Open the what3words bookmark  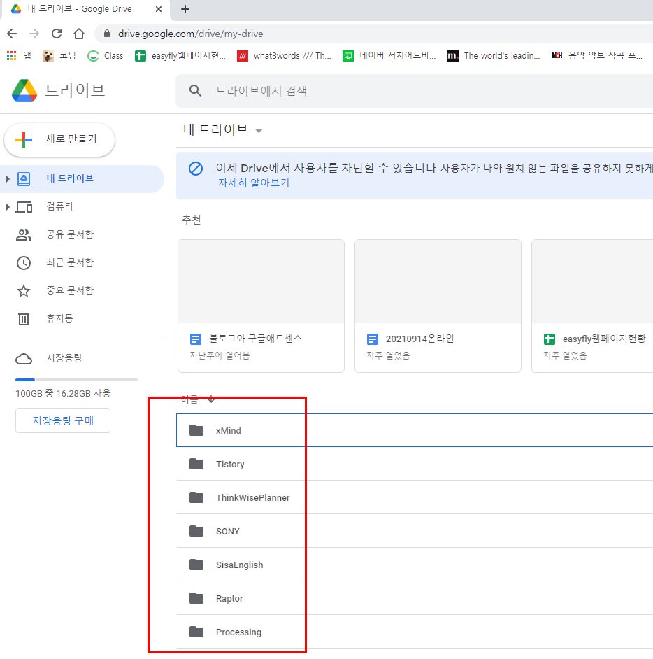click(285, 55)
